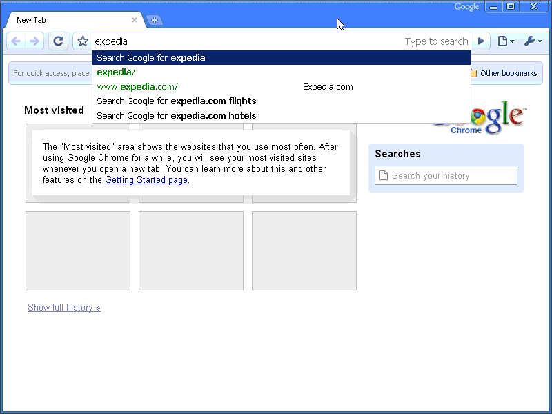
Task: Go back with the Back arrow
Action: [16, 41]
